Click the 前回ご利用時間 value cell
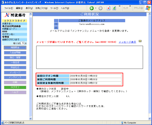Screen dimensions: 152x125 (x=95, y=79)
